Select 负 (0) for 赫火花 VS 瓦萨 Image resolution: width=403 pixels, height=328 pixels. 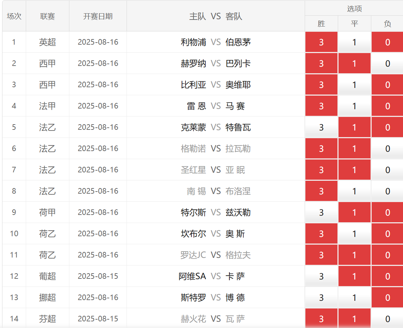tap(388, 319)
